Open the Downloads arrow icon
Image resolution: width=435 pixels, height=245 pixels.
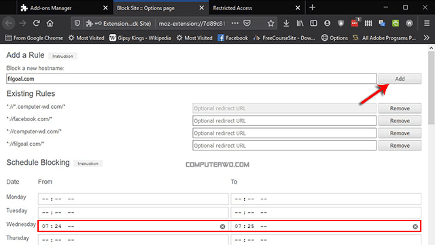pyautogui.click(x=286, y=23)
